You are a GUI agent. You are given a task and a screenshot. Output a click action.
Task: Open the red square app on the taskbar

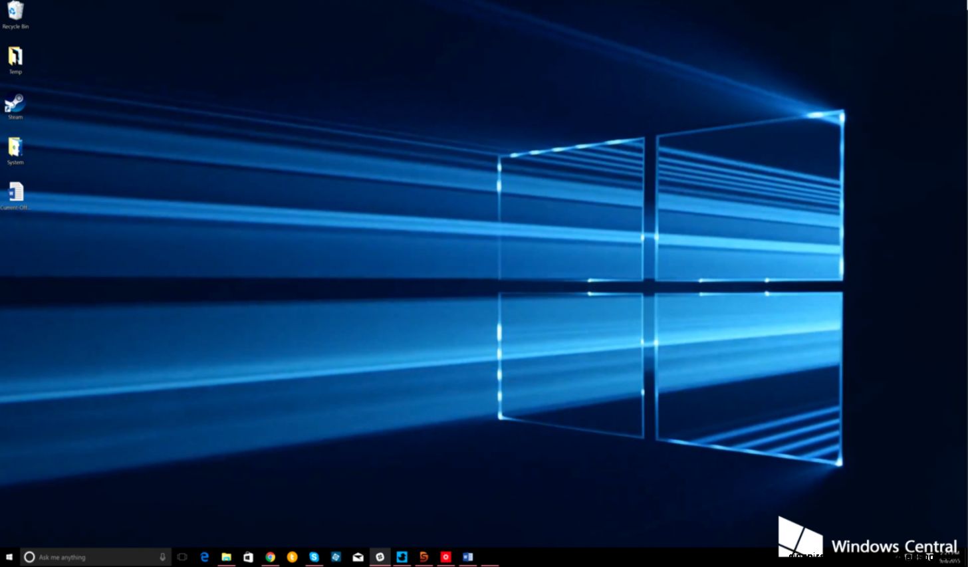click(x=446, y=556)
